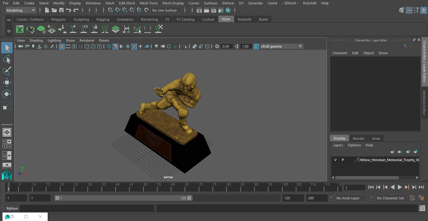
Task: Open the sRGB gamma view transform dropdown
Action: coord(281,46)
